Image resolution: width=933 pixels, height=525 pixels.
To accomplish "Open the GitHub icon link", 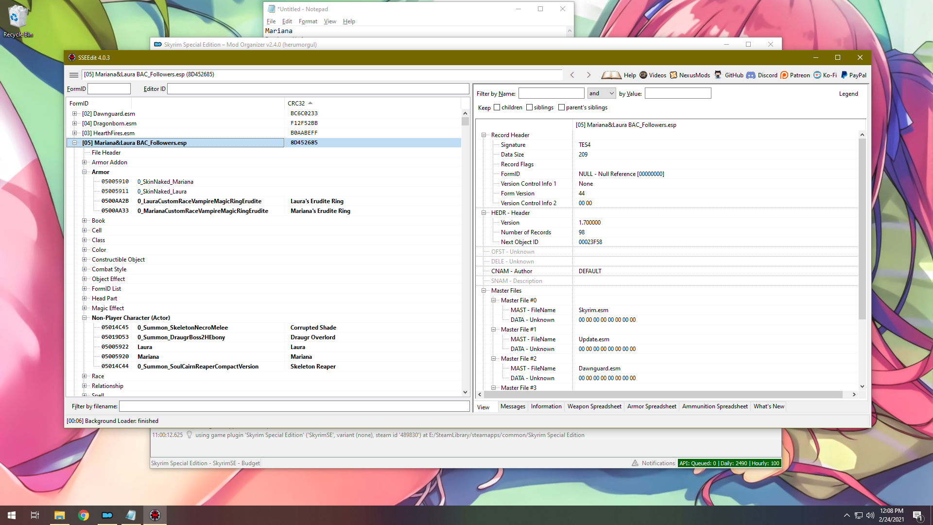I will 718,75.
